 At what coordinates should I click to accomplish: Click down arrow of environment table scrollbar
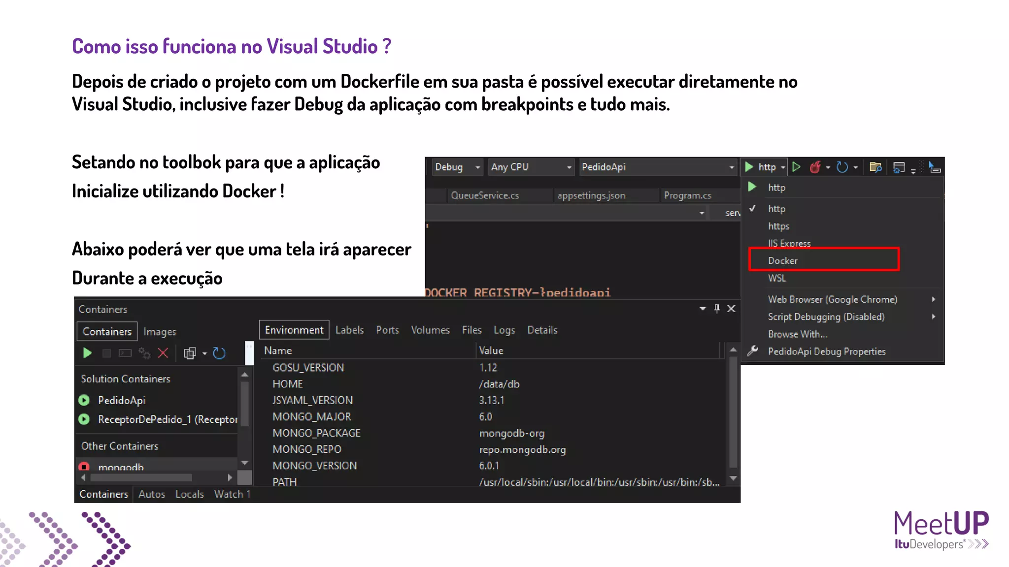coord(733,478)
